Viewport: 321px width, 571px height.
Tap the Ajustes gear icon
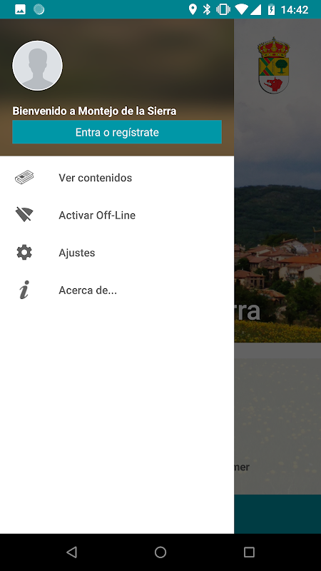point(24,253)
